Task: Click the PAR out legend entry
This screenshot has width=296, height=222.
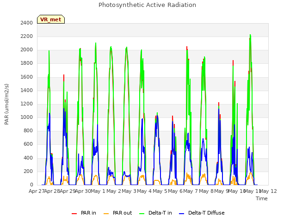Action: pyautogui.click(x=118, y=213)
